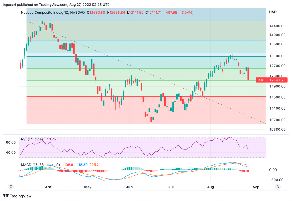Click the 11500.00 price axis label

(x=277, y=97)
